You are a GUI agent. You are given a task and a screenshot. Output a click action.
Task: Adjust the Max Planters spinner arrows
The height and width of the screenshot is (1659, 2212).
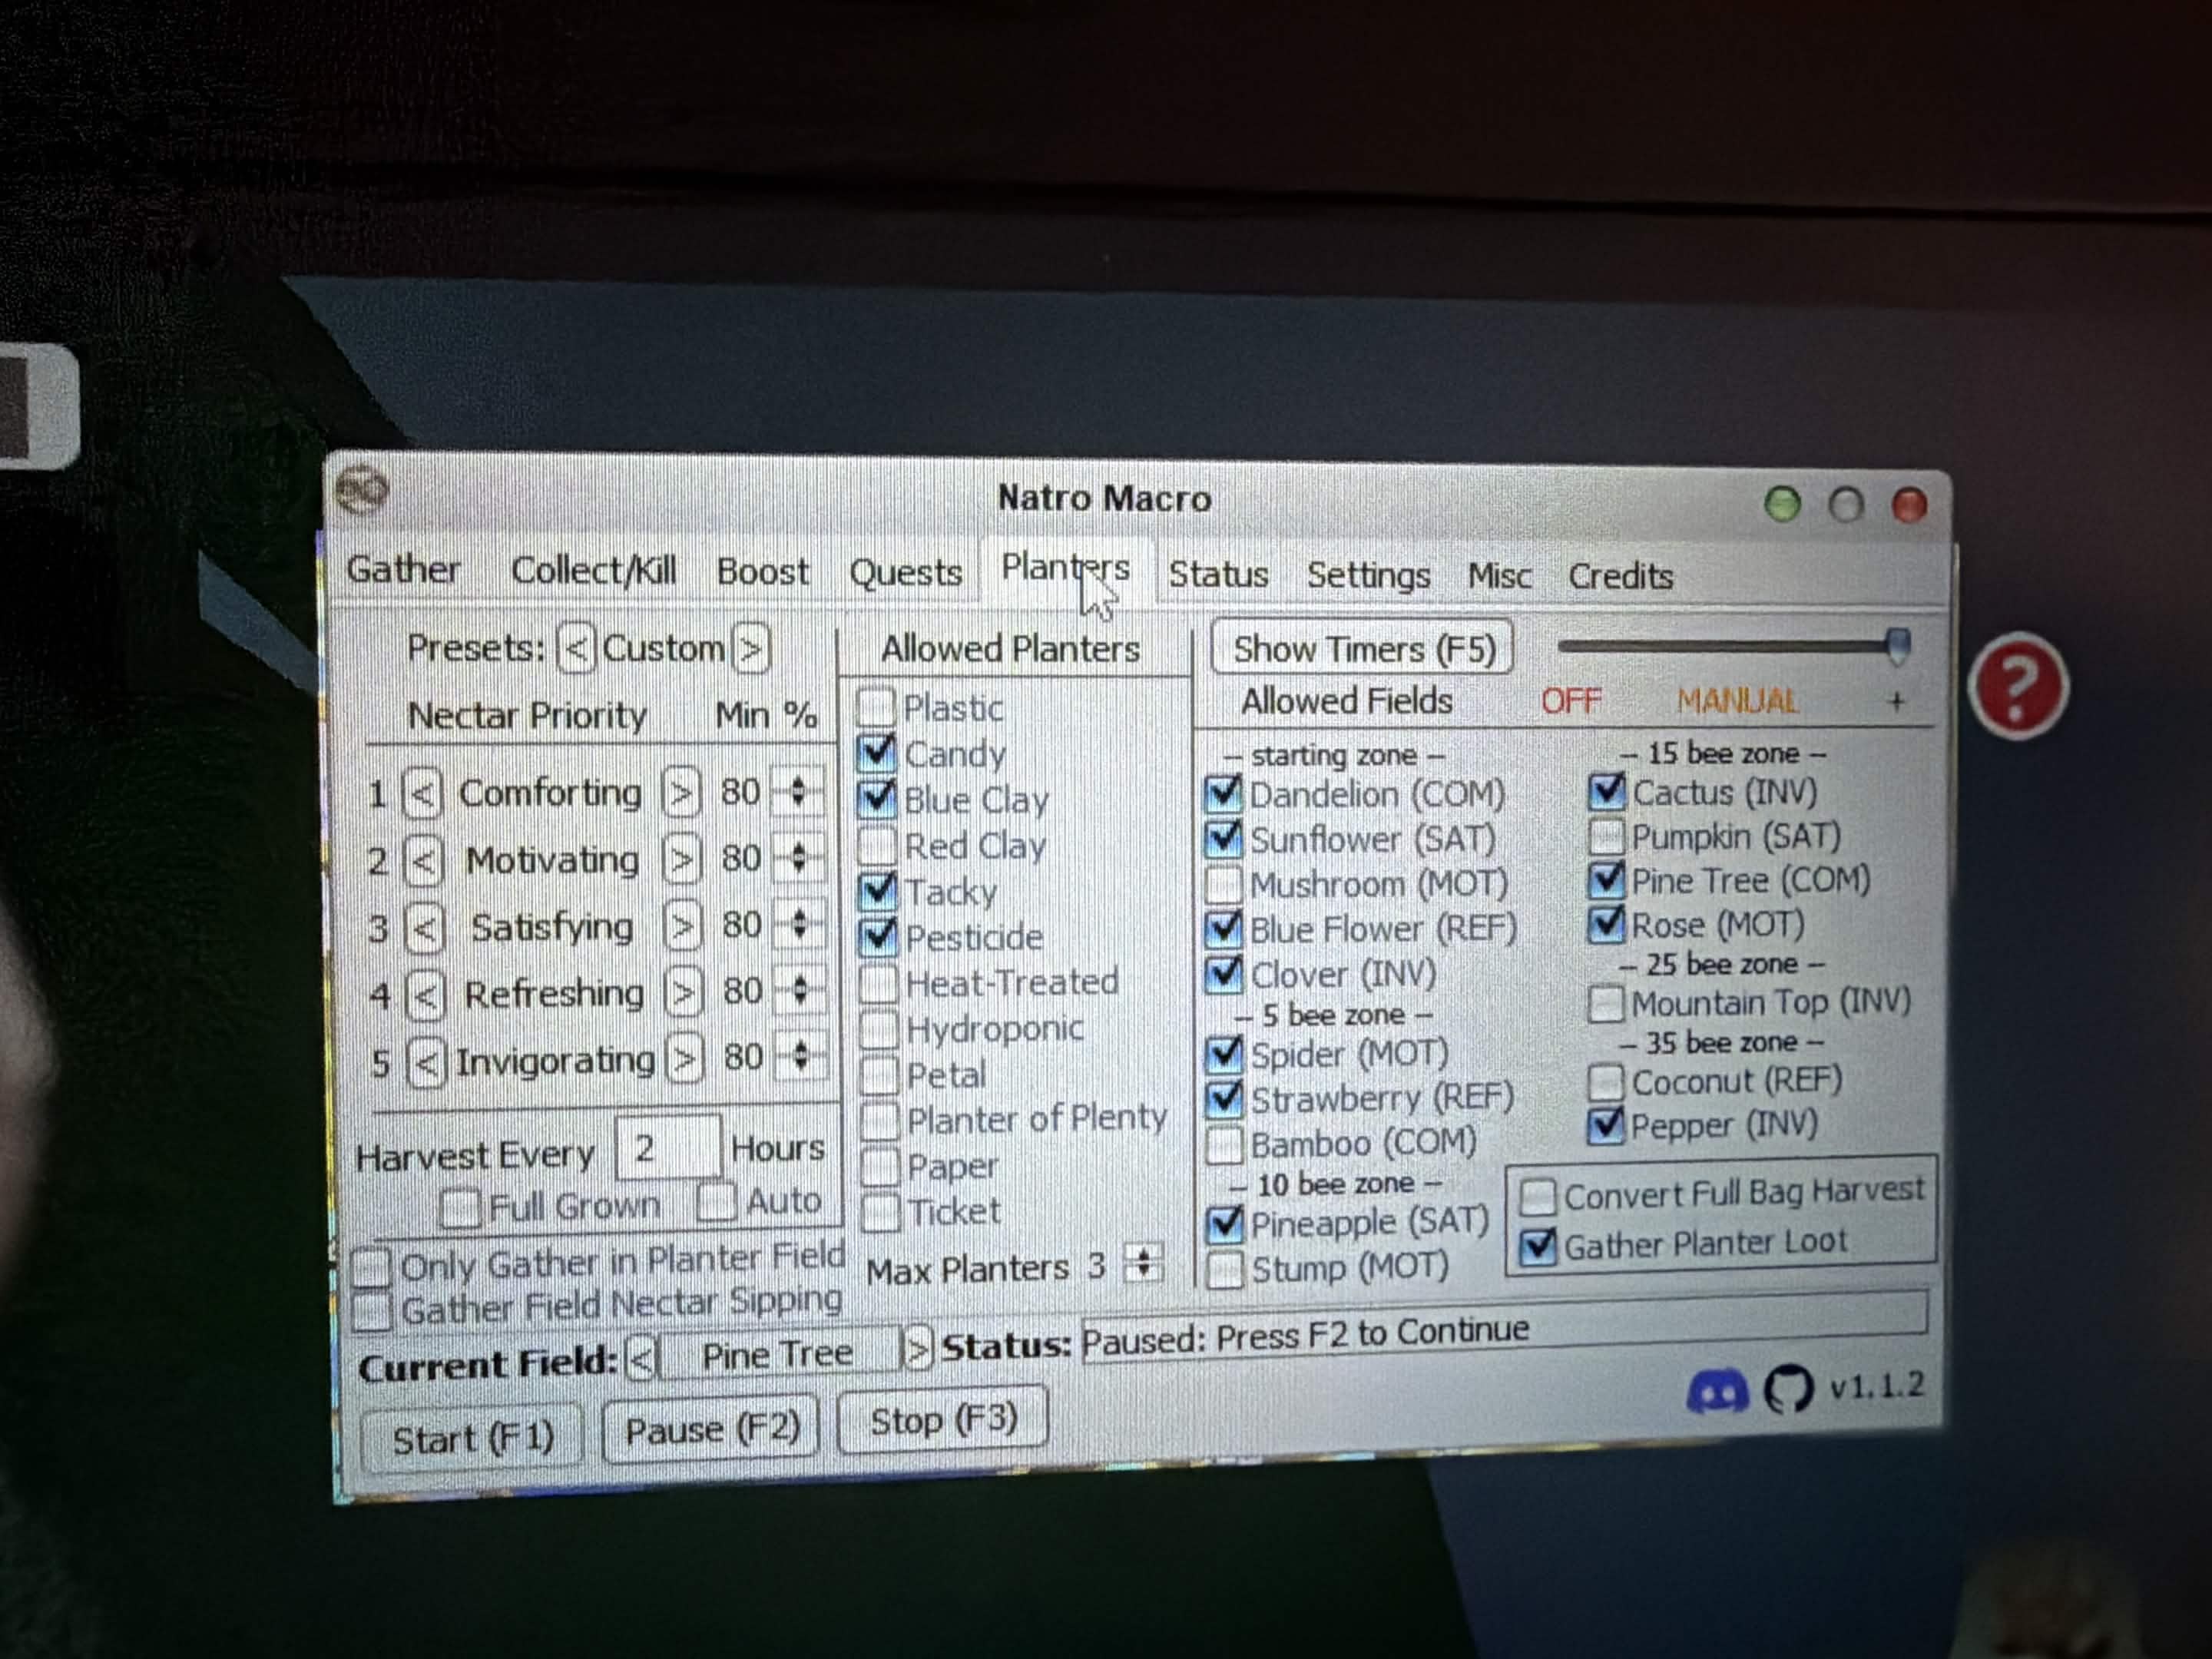1143,1263
